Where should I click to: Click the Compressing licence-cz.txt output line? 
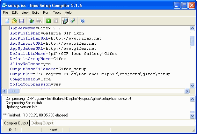point(68,99)
